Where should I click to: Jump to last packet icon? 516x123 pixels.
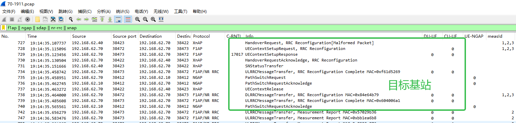pyautogui.click(x=110, y=19)
